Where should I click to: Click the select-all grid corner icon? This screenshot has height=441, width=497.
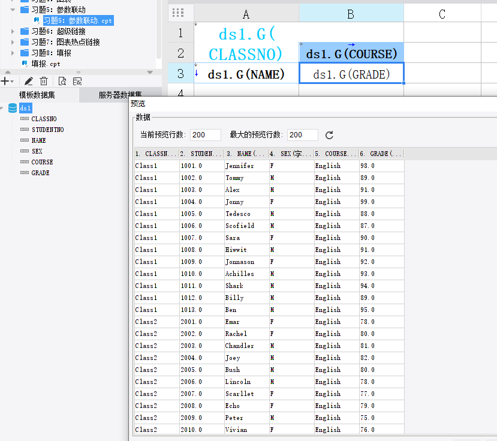click(178, 13)
